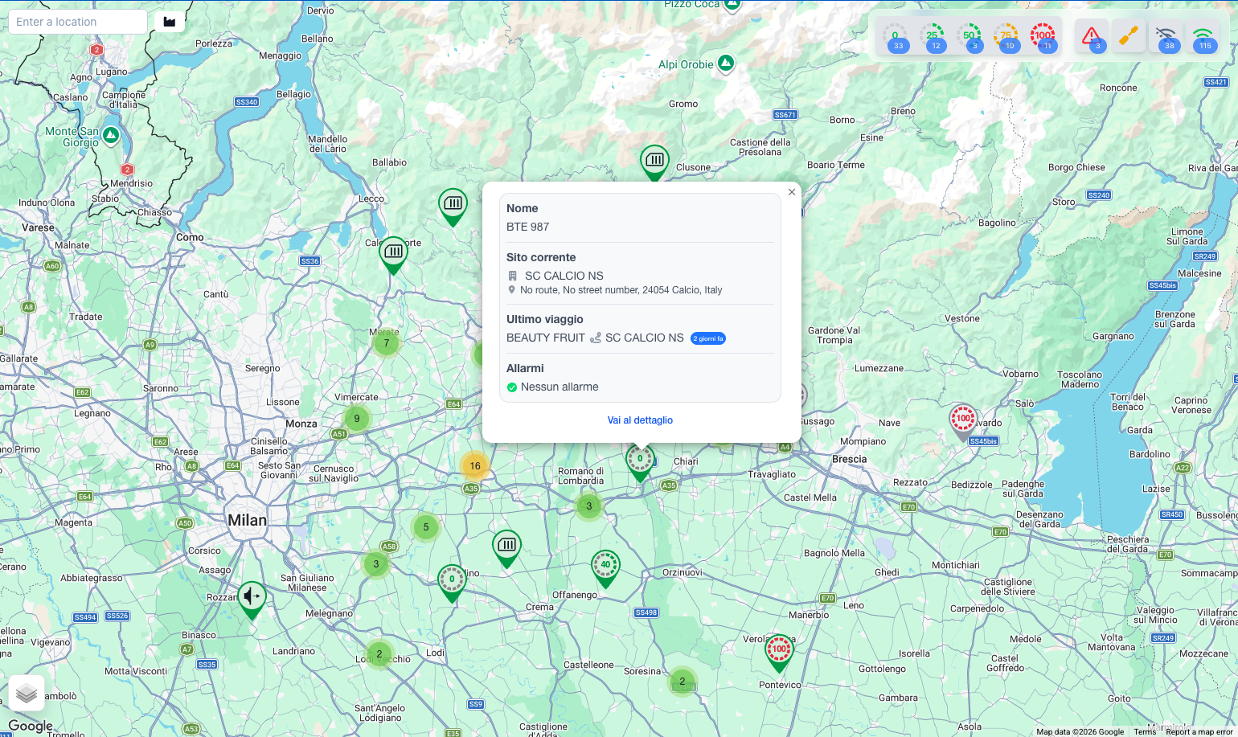This screenshot has height=737, width=1238.
Task: Close the BTE 987 info popup
Action: point(792,192)
